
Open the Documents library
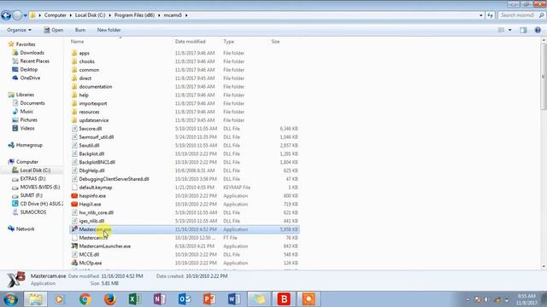tap(32, 103)
